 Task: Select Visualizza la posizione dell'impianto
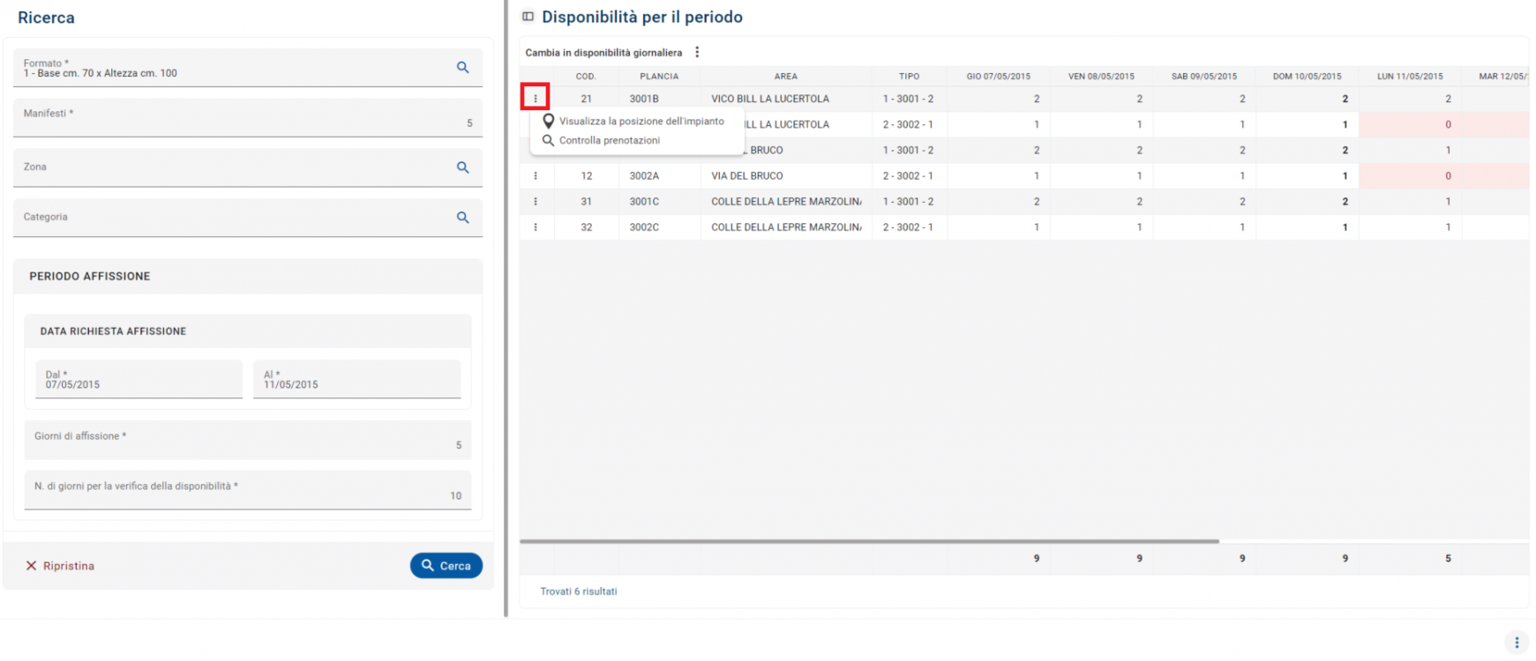(641, 122)
